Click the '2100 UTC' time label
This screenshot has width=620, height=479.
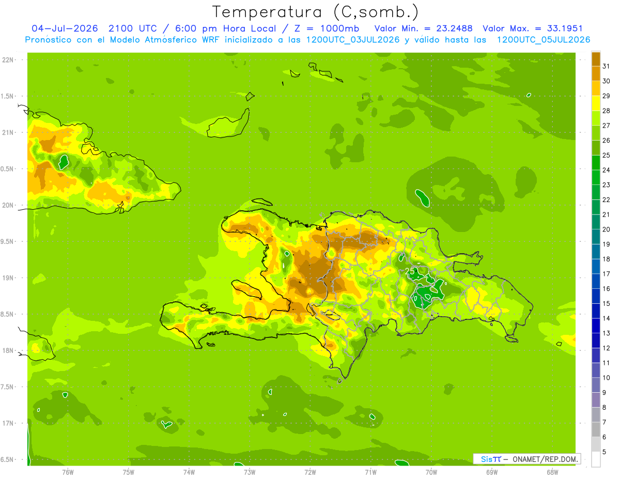132,28
